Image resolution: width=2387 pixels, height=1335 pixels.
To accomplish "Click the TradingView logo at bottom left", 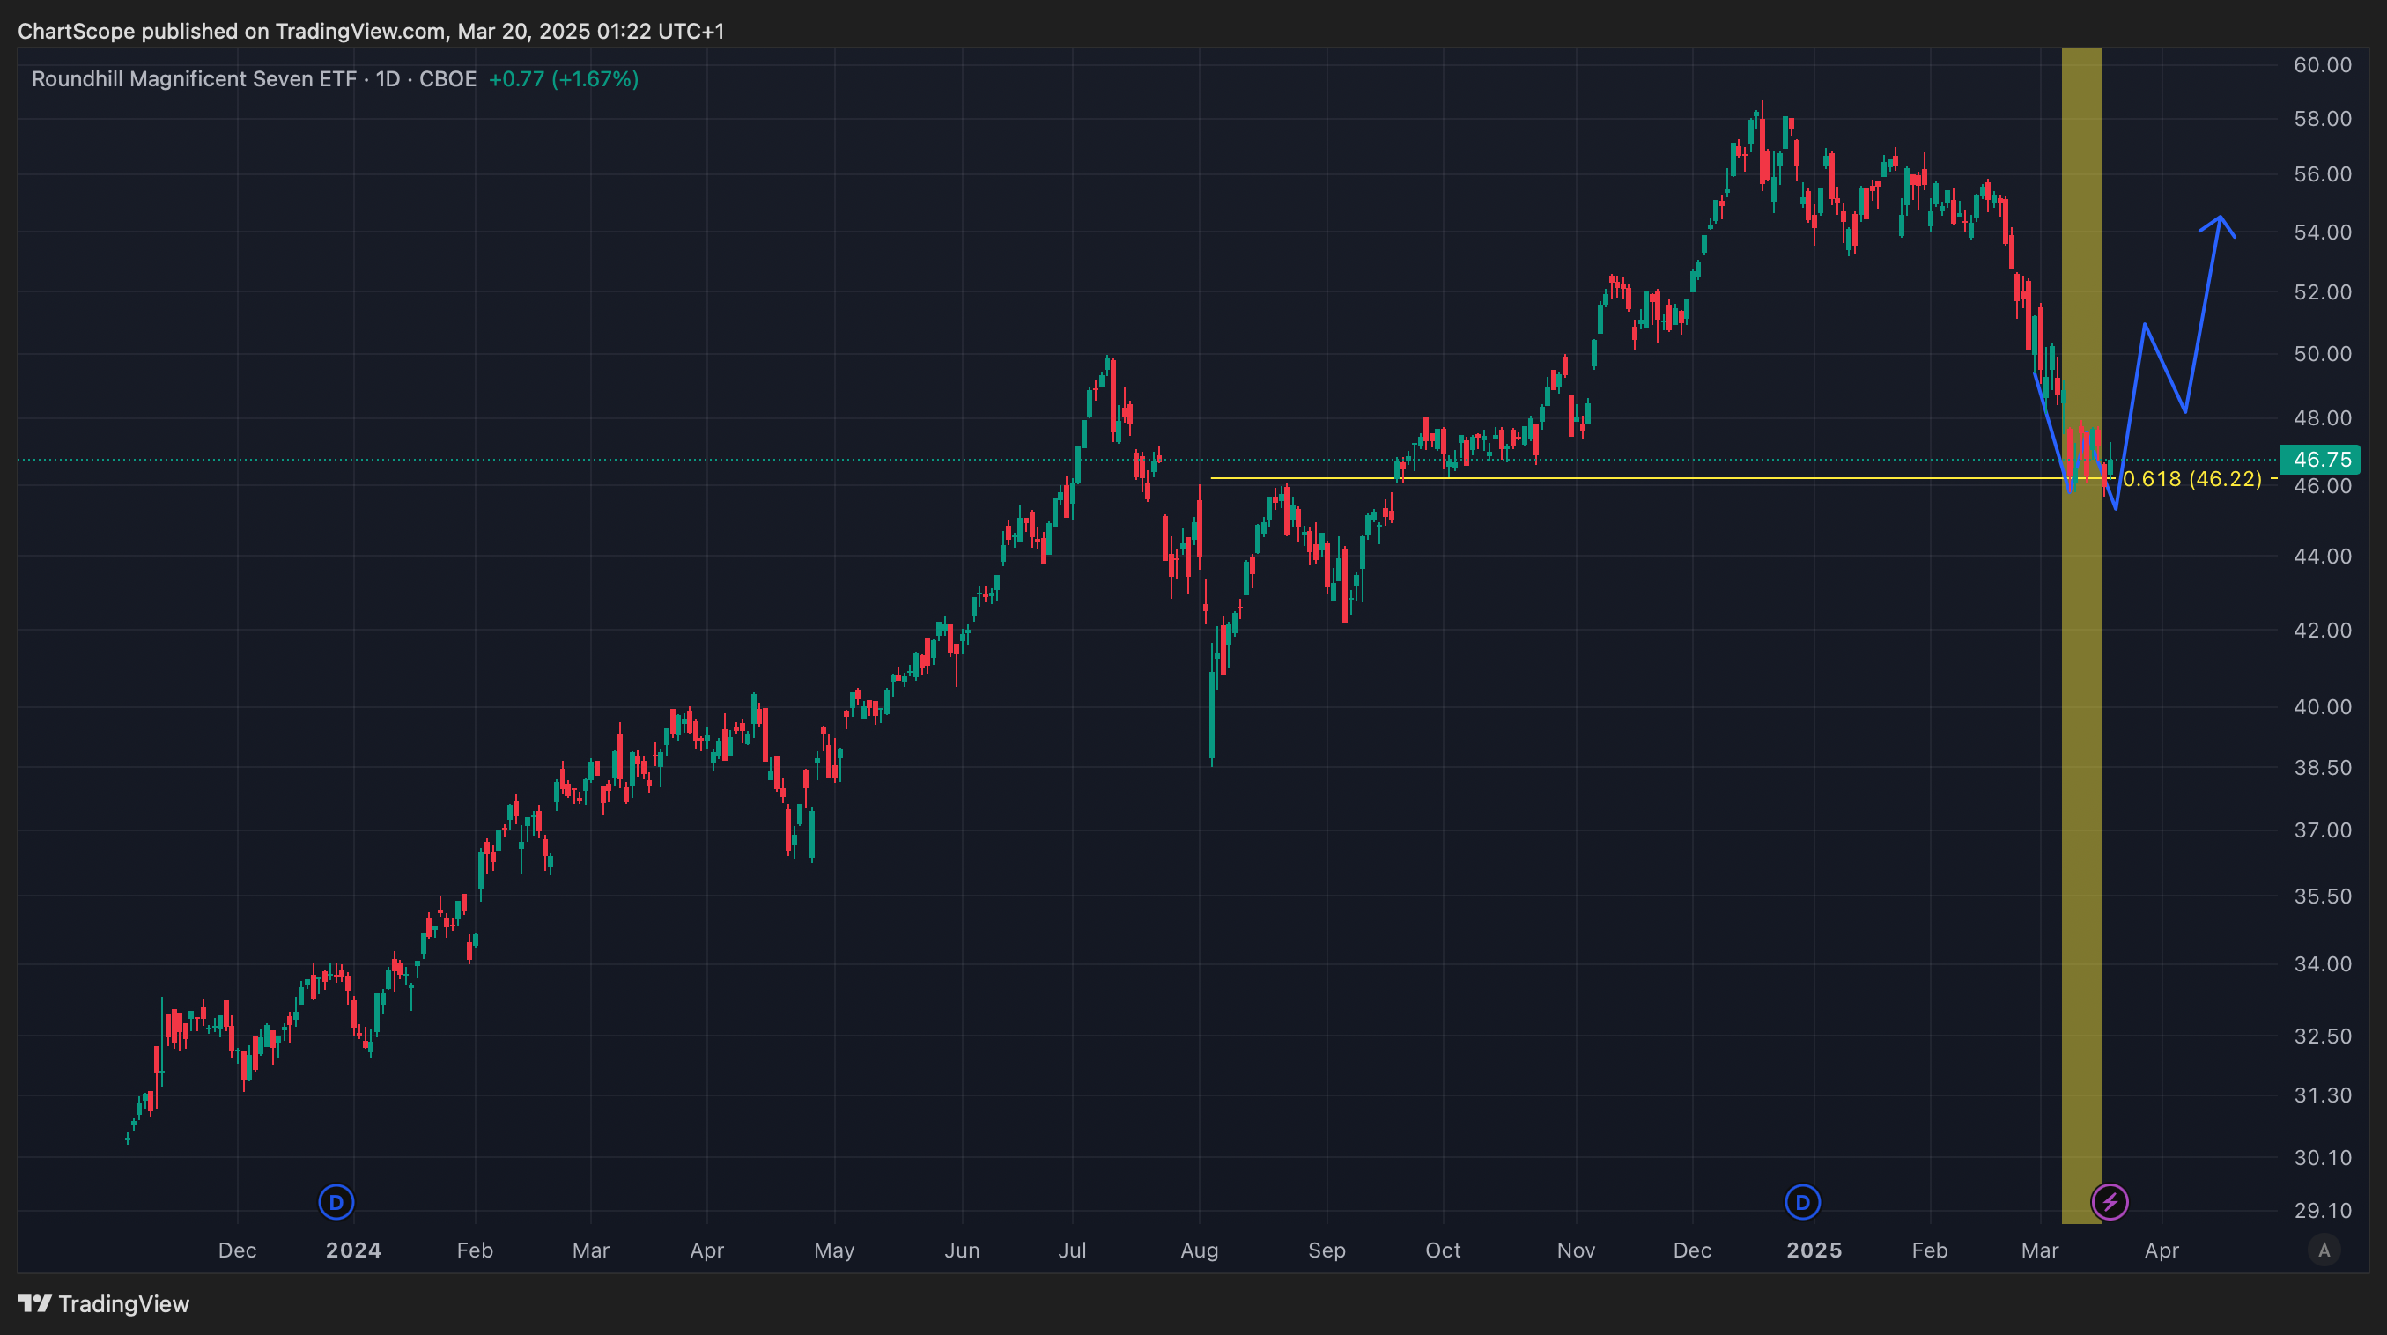I will tap(104, 1303).
